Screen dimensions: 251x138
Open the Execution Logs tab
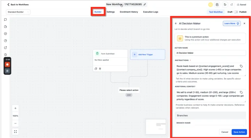point(151,12)
